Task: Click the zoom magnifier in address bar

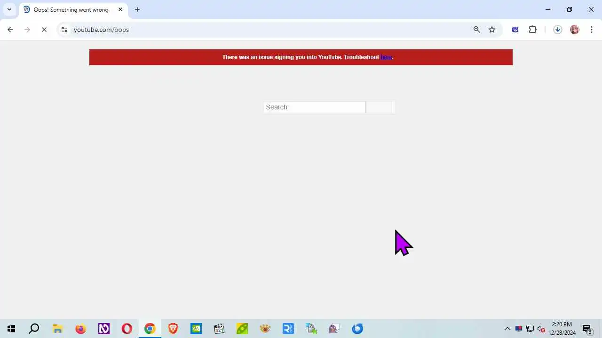Action: pos(477,30)
